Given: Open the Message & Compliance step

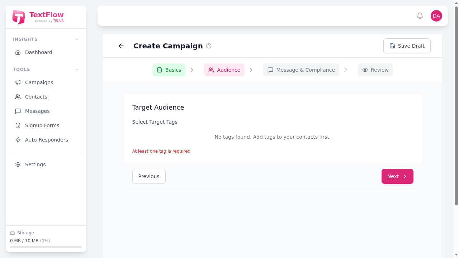Looking at the screenshot, I should click(301, 70).
